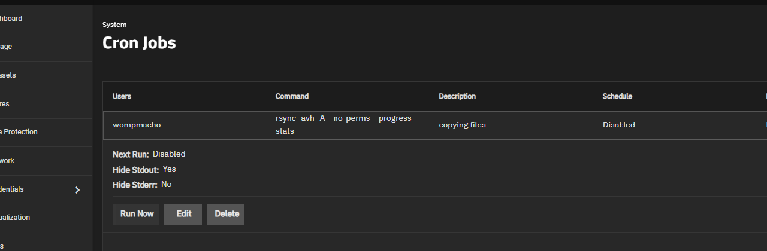The width and height of the screenshot is (767, 251).
Task: Sort by the Schedule column header
Action: [617, 96]
